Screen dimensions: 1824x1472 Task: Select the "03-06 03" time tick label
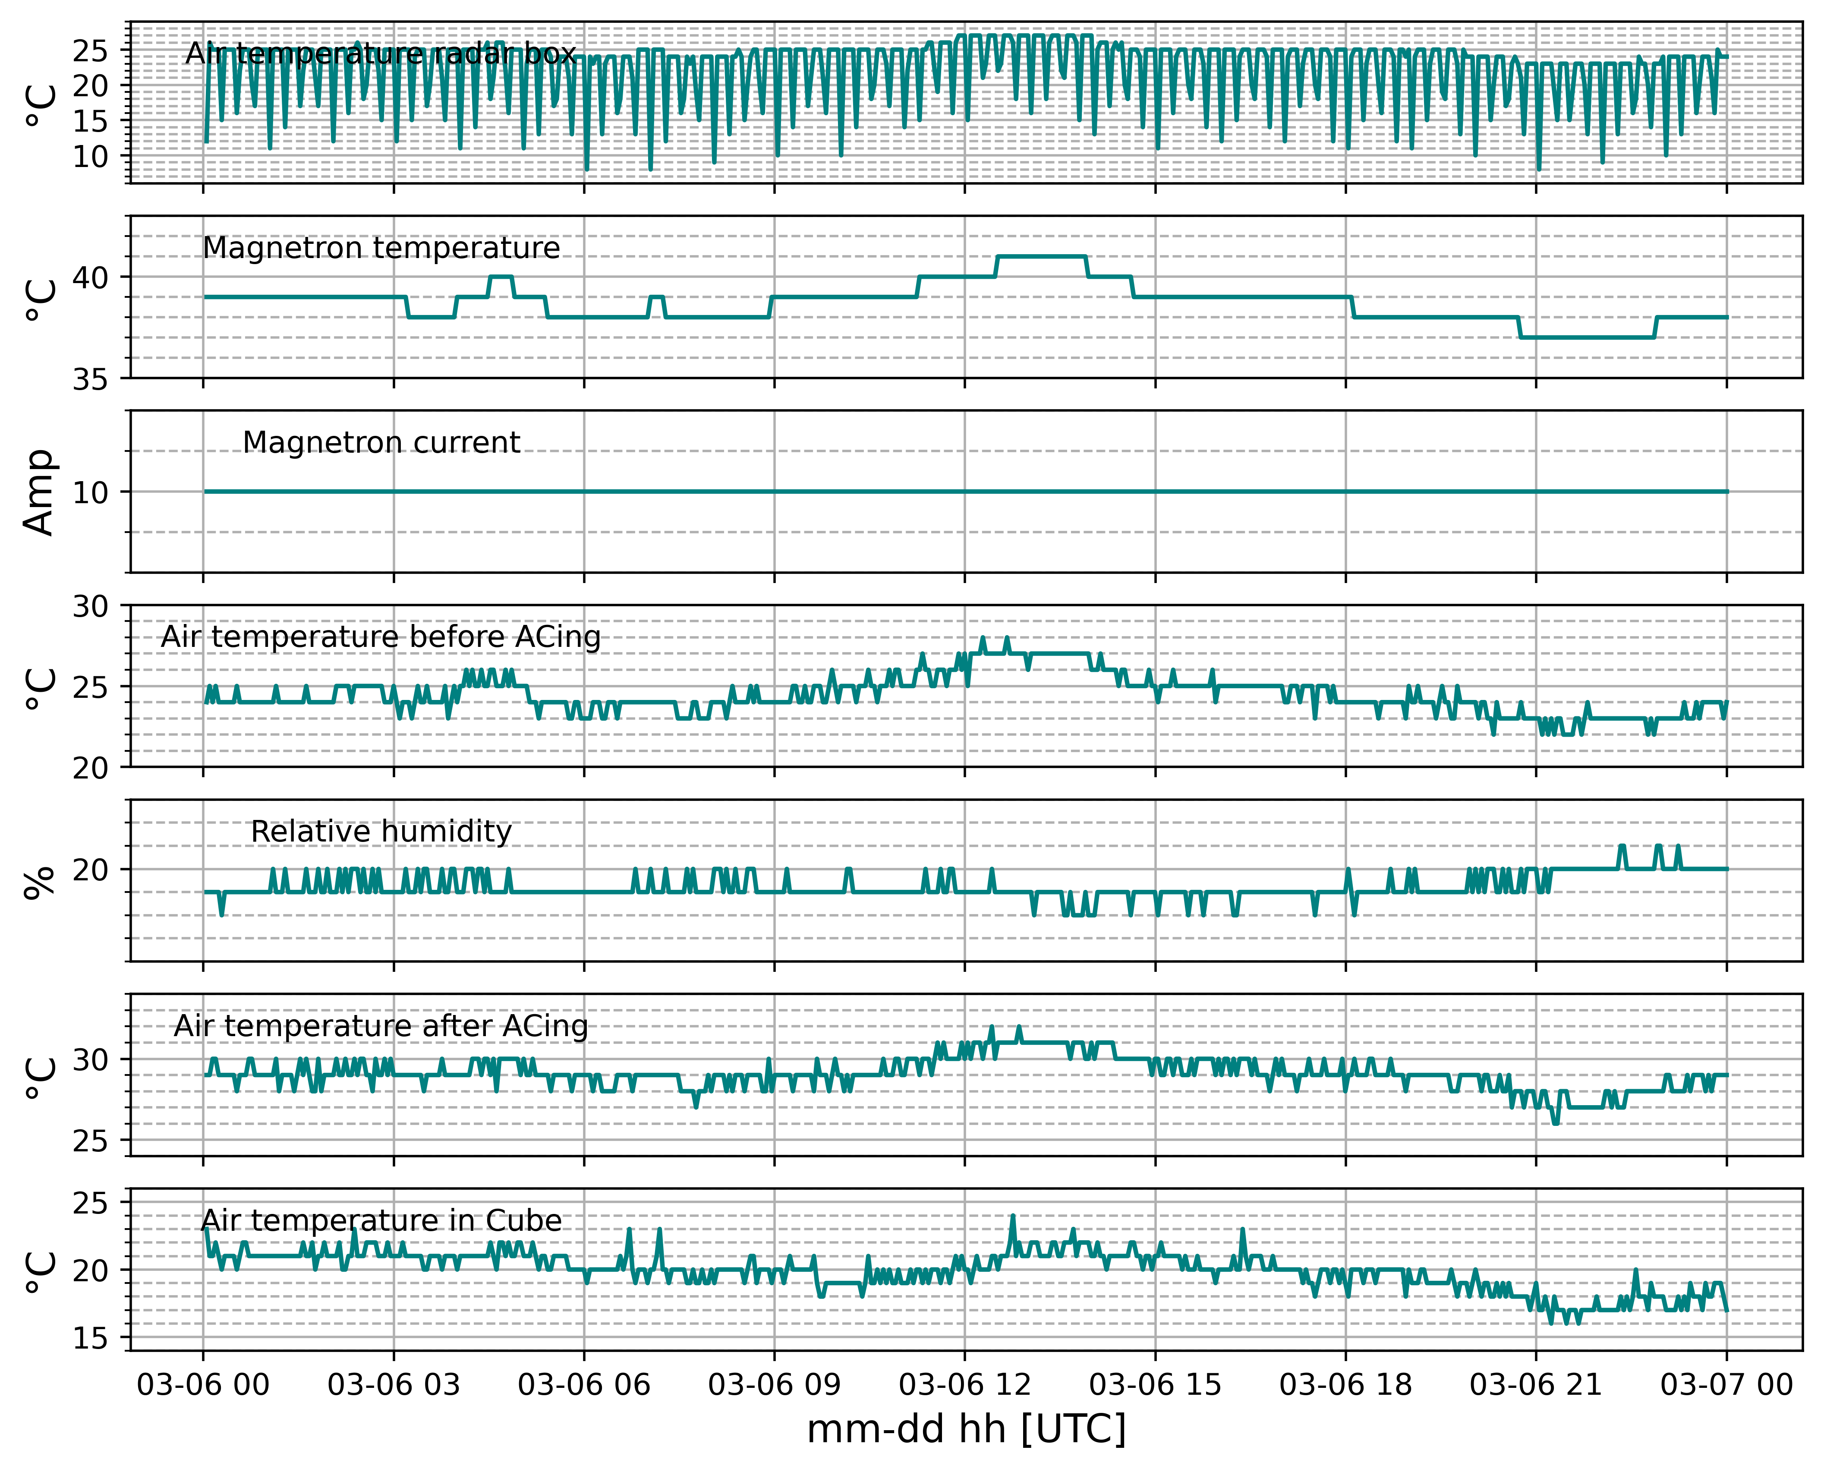[x=394, y=1385]
